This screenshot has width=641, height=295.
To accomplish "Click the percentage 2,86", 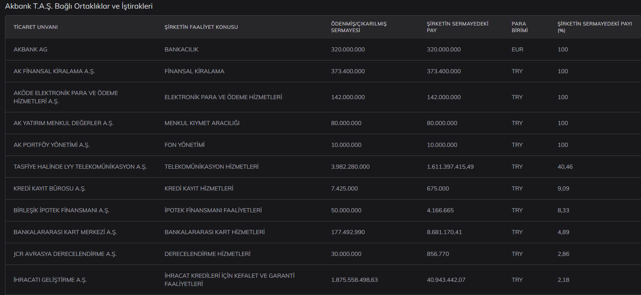I will (564, 254).
